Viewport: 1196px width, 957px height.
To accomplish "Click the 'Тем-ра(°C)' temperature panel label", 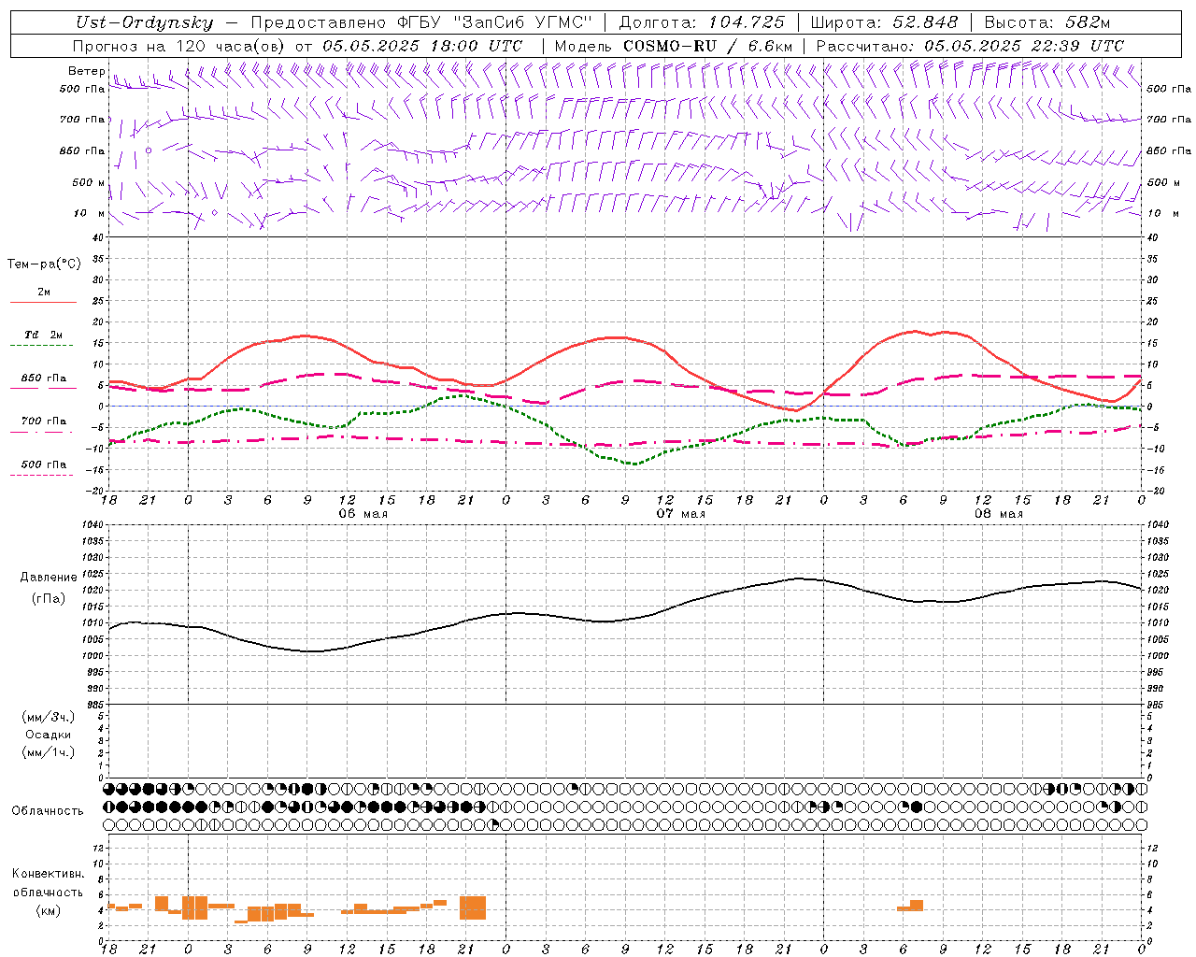I will [44, 264].
